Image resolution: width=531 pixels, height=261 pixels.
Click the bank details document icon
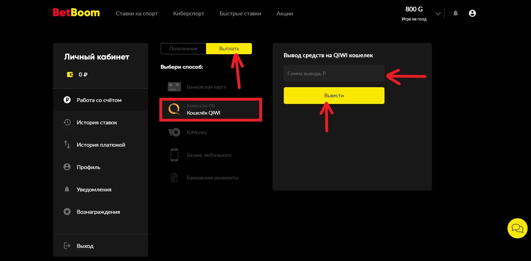[174, 177]
